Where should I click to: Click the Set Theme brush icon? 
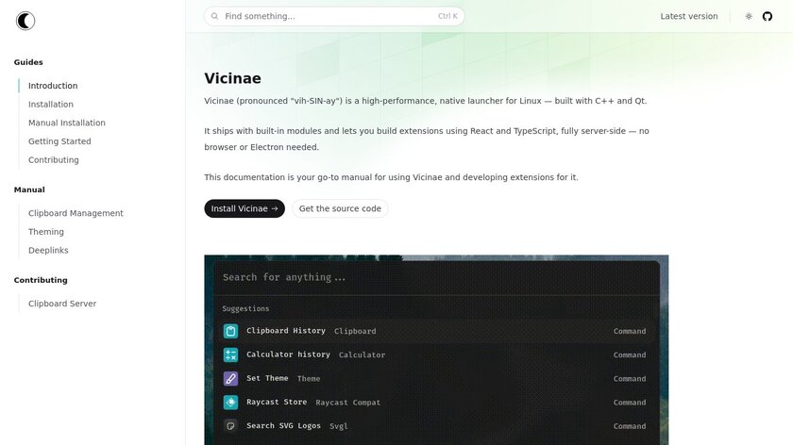tap(230, 378)
